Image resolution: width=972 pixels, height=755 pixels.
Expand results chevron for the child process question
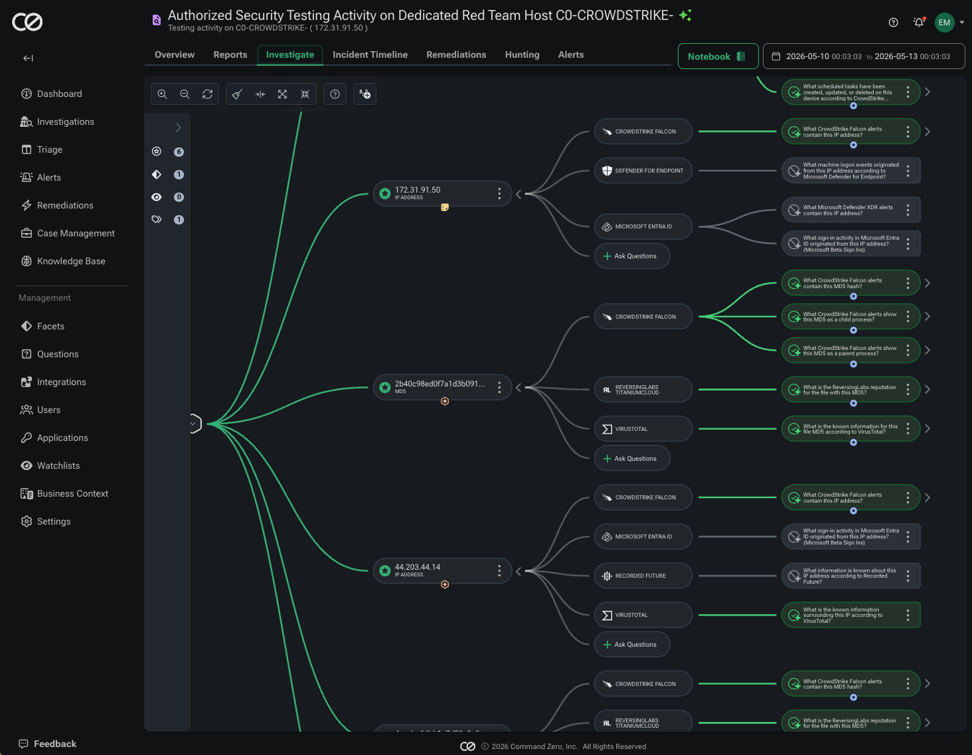click(x=928, y=317)
